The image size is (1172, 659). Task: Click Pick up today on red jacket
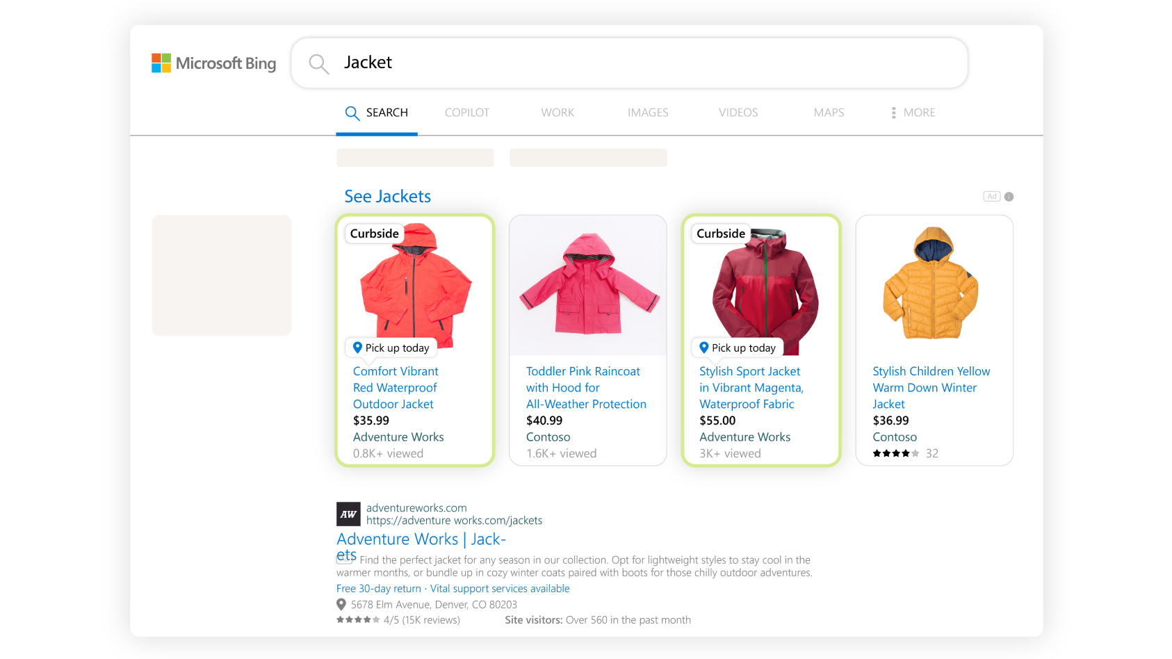click(391, 348)
